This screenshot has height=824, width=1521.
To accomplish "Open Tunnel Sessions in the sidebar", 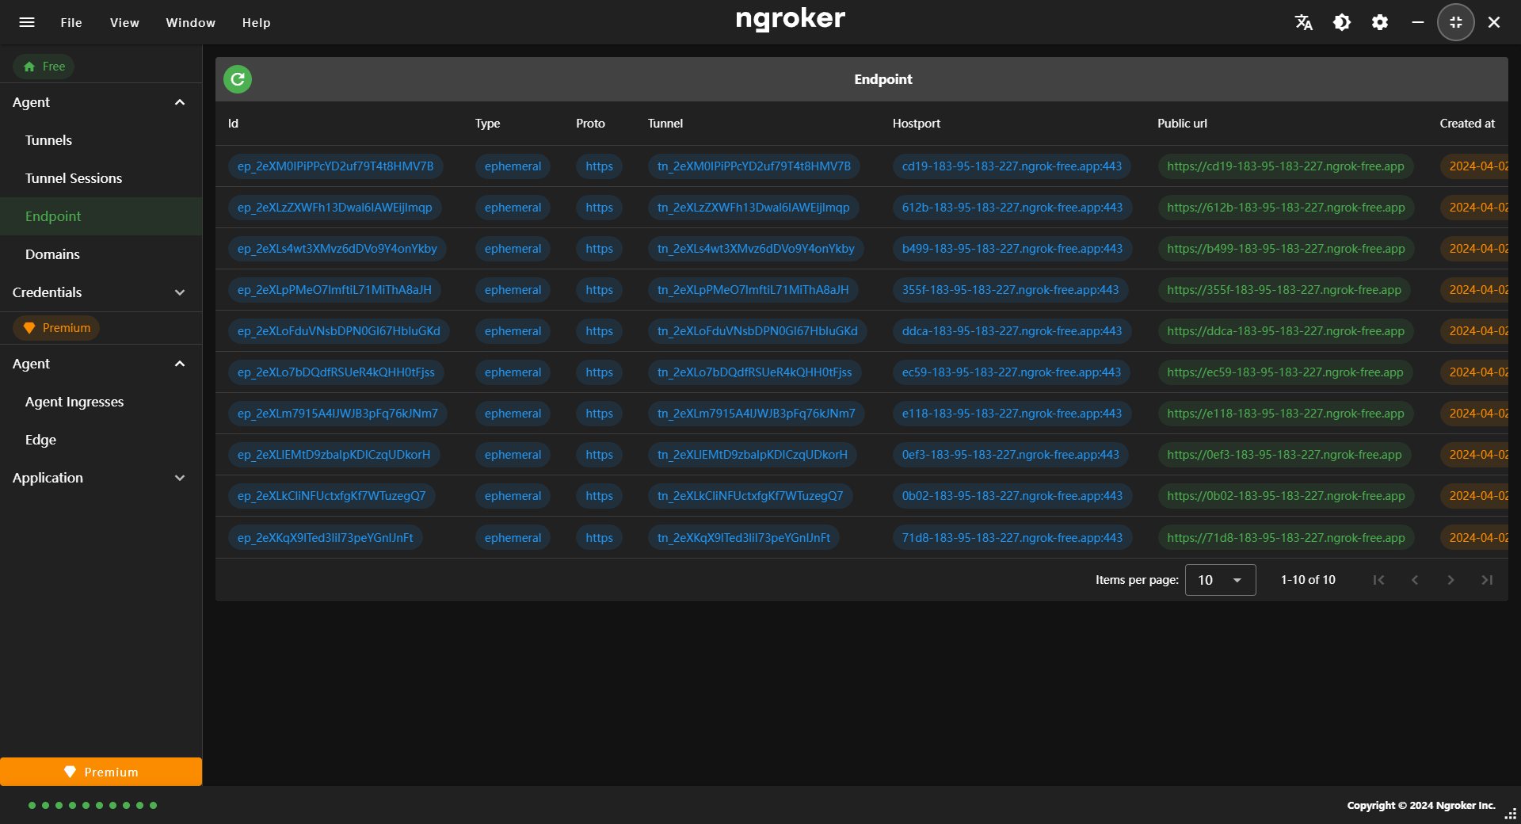I will tap(101, 178).
